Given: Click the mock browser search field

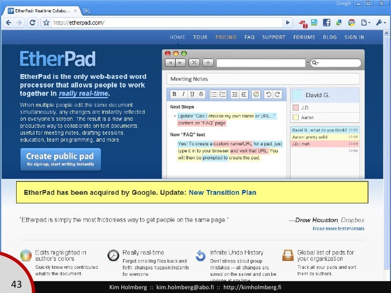Looking at the screenshot, I should tap(336, 63).
